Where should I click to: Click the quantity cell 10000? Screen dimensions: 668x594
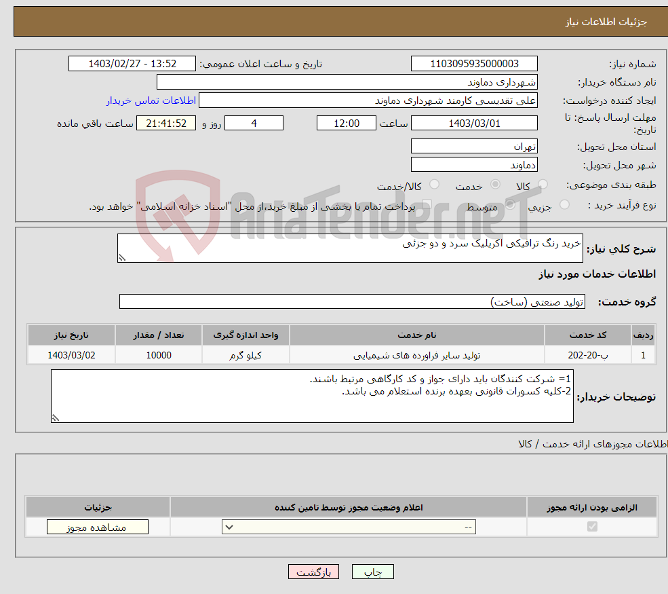pos(159,355)
